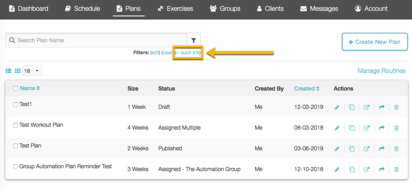Go to the Exercises tab
Screen dimensions: 412x189
pos(175,8)
